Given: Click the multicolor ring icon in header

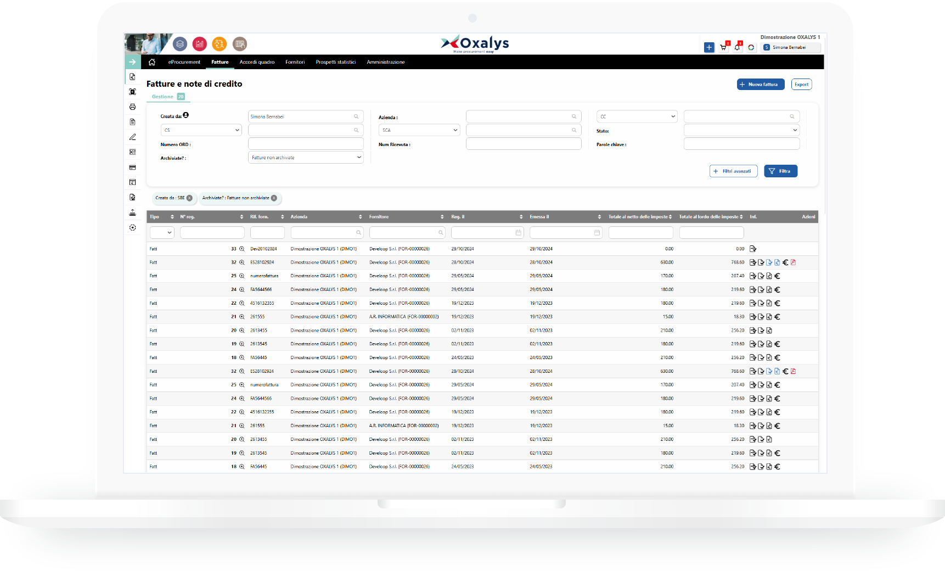Looking at the screenshot, I should (x=751, y=47).
